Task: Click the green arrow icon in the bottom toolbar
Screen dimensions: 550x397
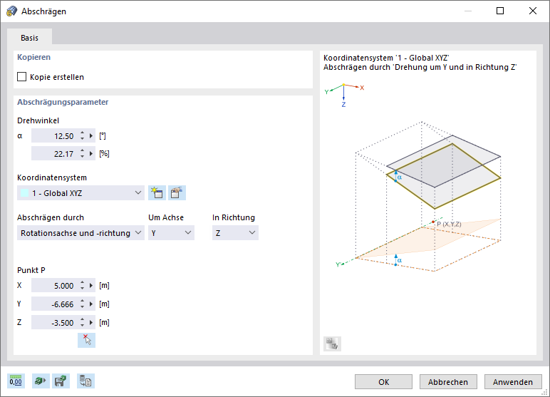Action: pyautogui.click(x=41, y=381)
